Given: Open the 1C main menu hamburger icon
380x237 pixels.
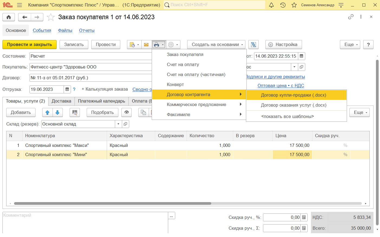Looking at the screenshot, I should 20,5.
